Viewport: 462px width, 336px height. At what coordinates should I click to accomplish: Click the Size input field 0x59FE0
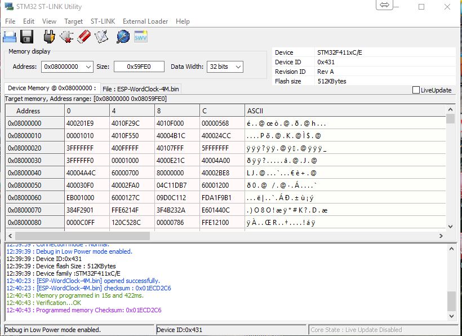click(x=139, y=67)
